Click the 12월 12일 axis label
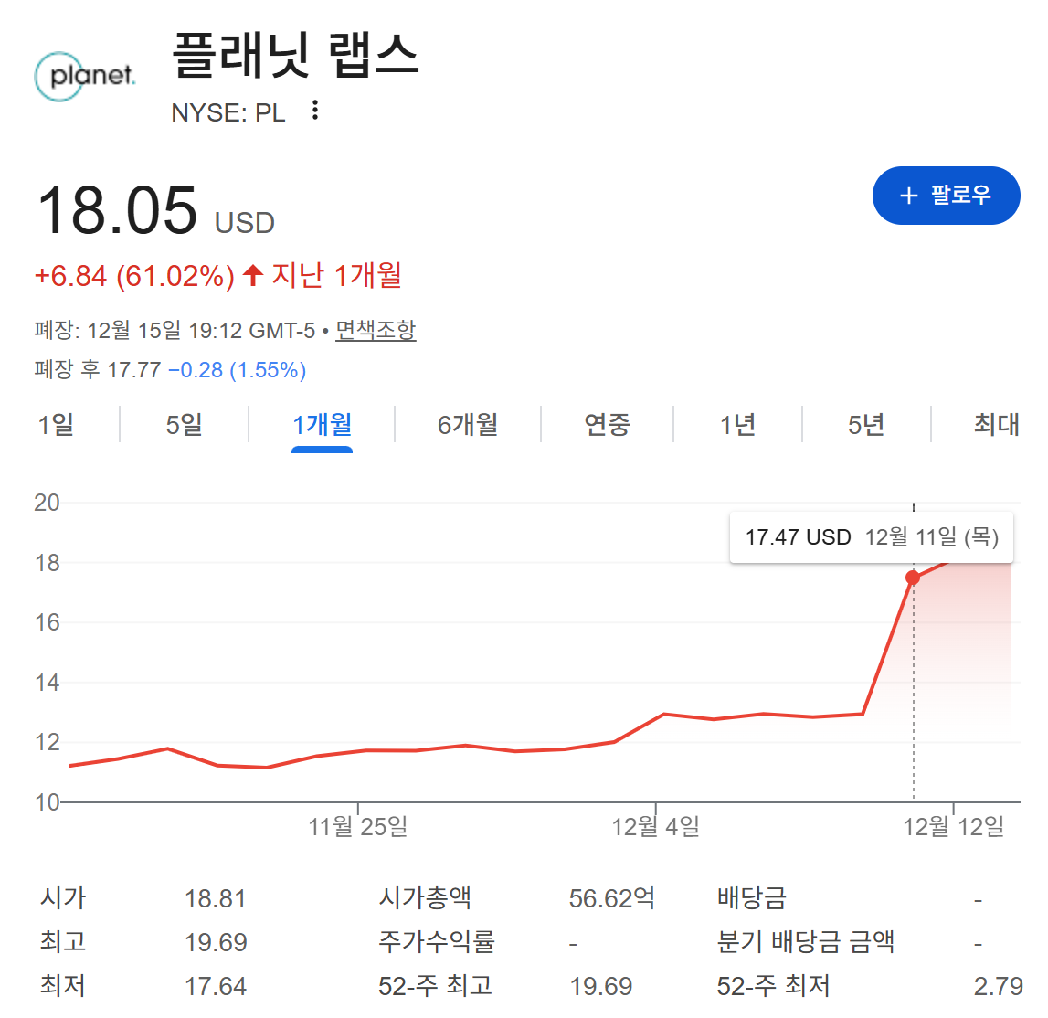1048x1018 pixels. click(954, 827)
